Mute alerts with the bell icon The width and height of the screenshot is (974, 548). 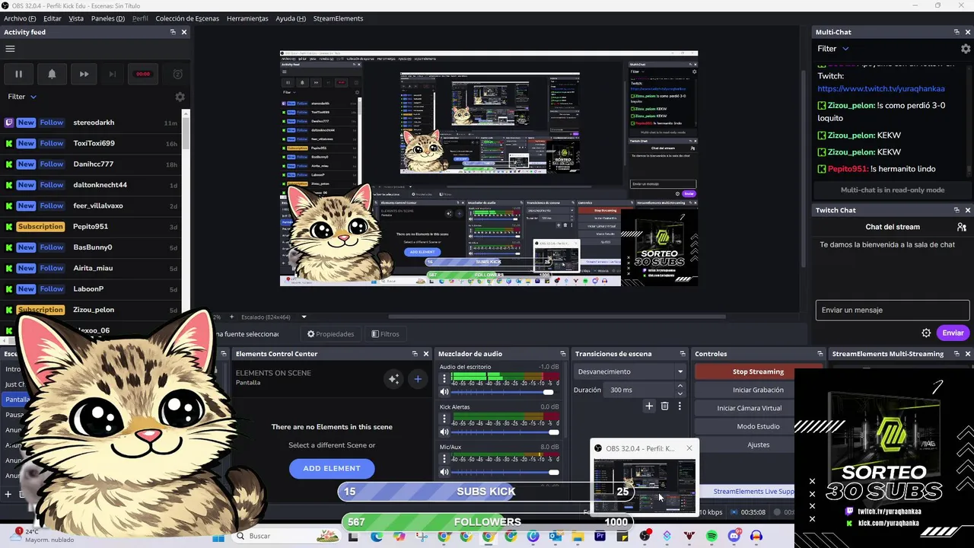coord(52,74)
